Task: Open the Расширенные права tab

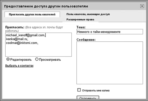Action: pyautogui.click(x=80, y=20)
